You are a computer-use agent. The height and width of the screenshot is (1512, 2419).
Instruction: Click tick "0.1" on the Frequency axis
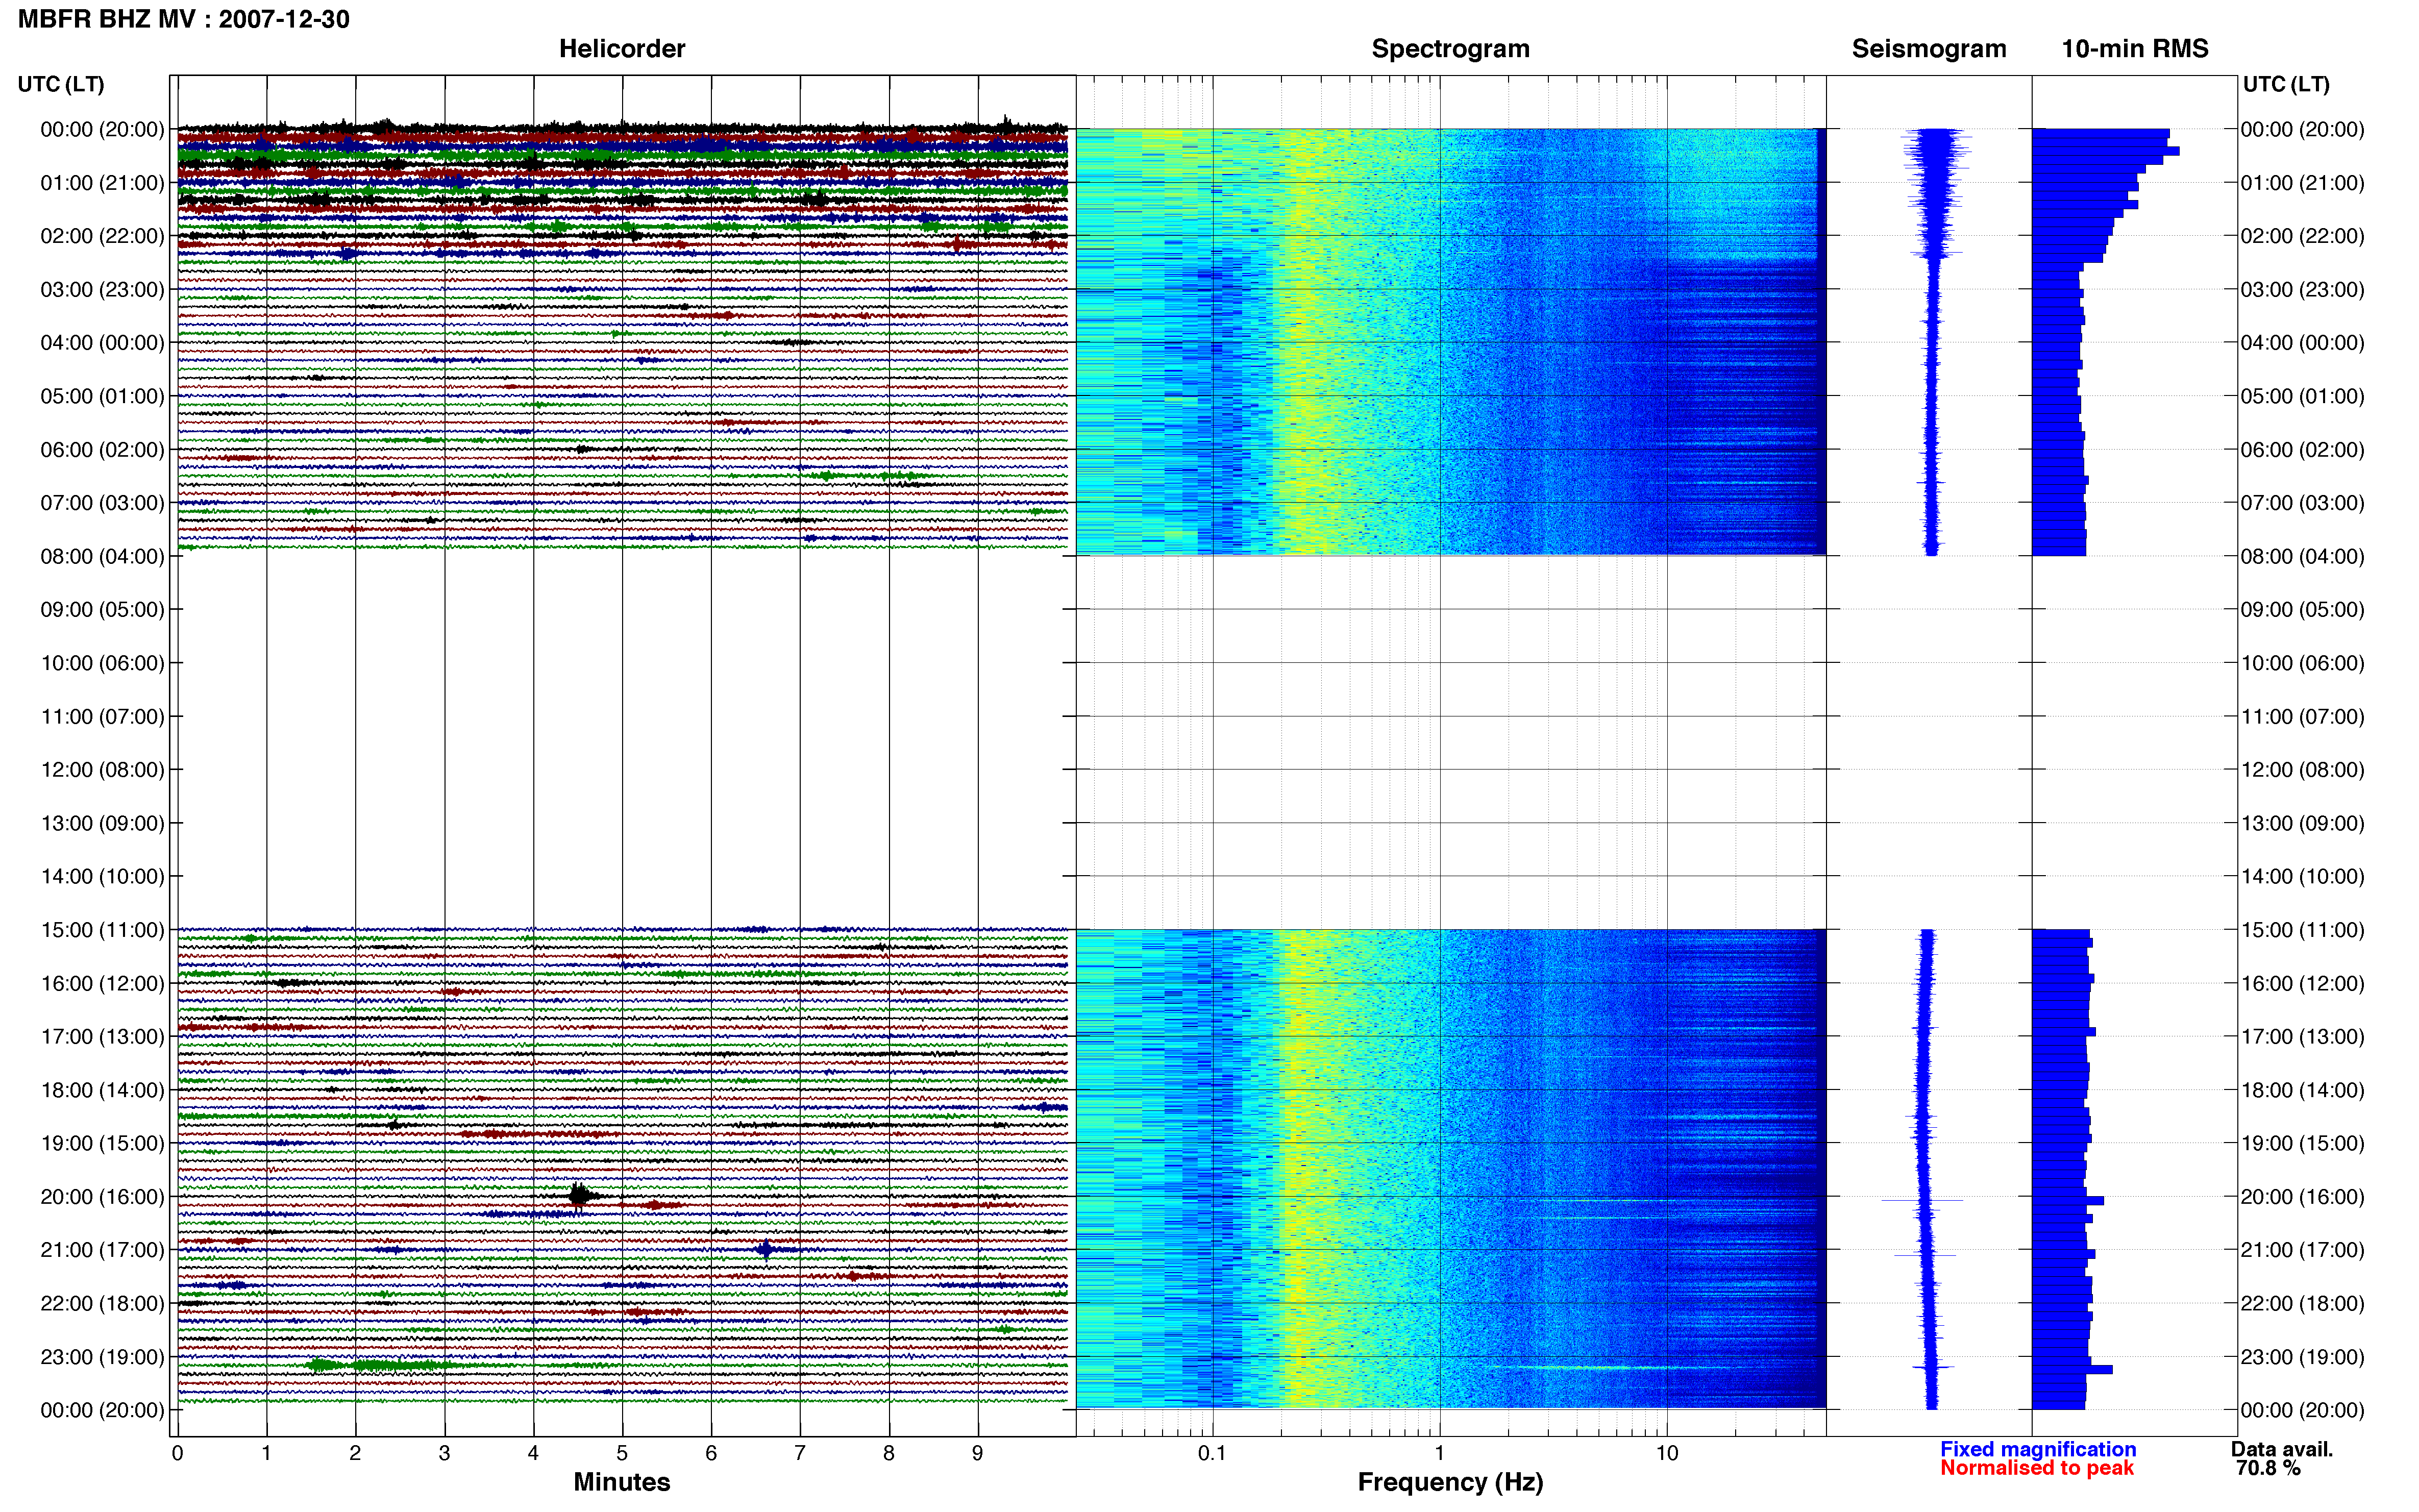[1212, 1453]
